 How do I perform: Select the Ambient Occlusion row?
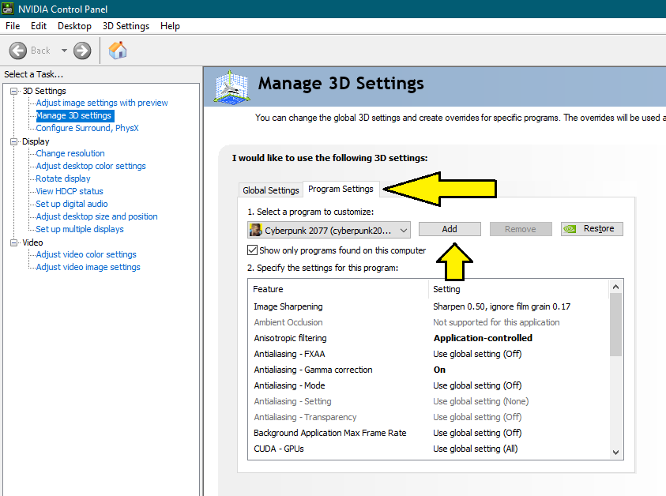pyautogui.click(x=428, y=322)
